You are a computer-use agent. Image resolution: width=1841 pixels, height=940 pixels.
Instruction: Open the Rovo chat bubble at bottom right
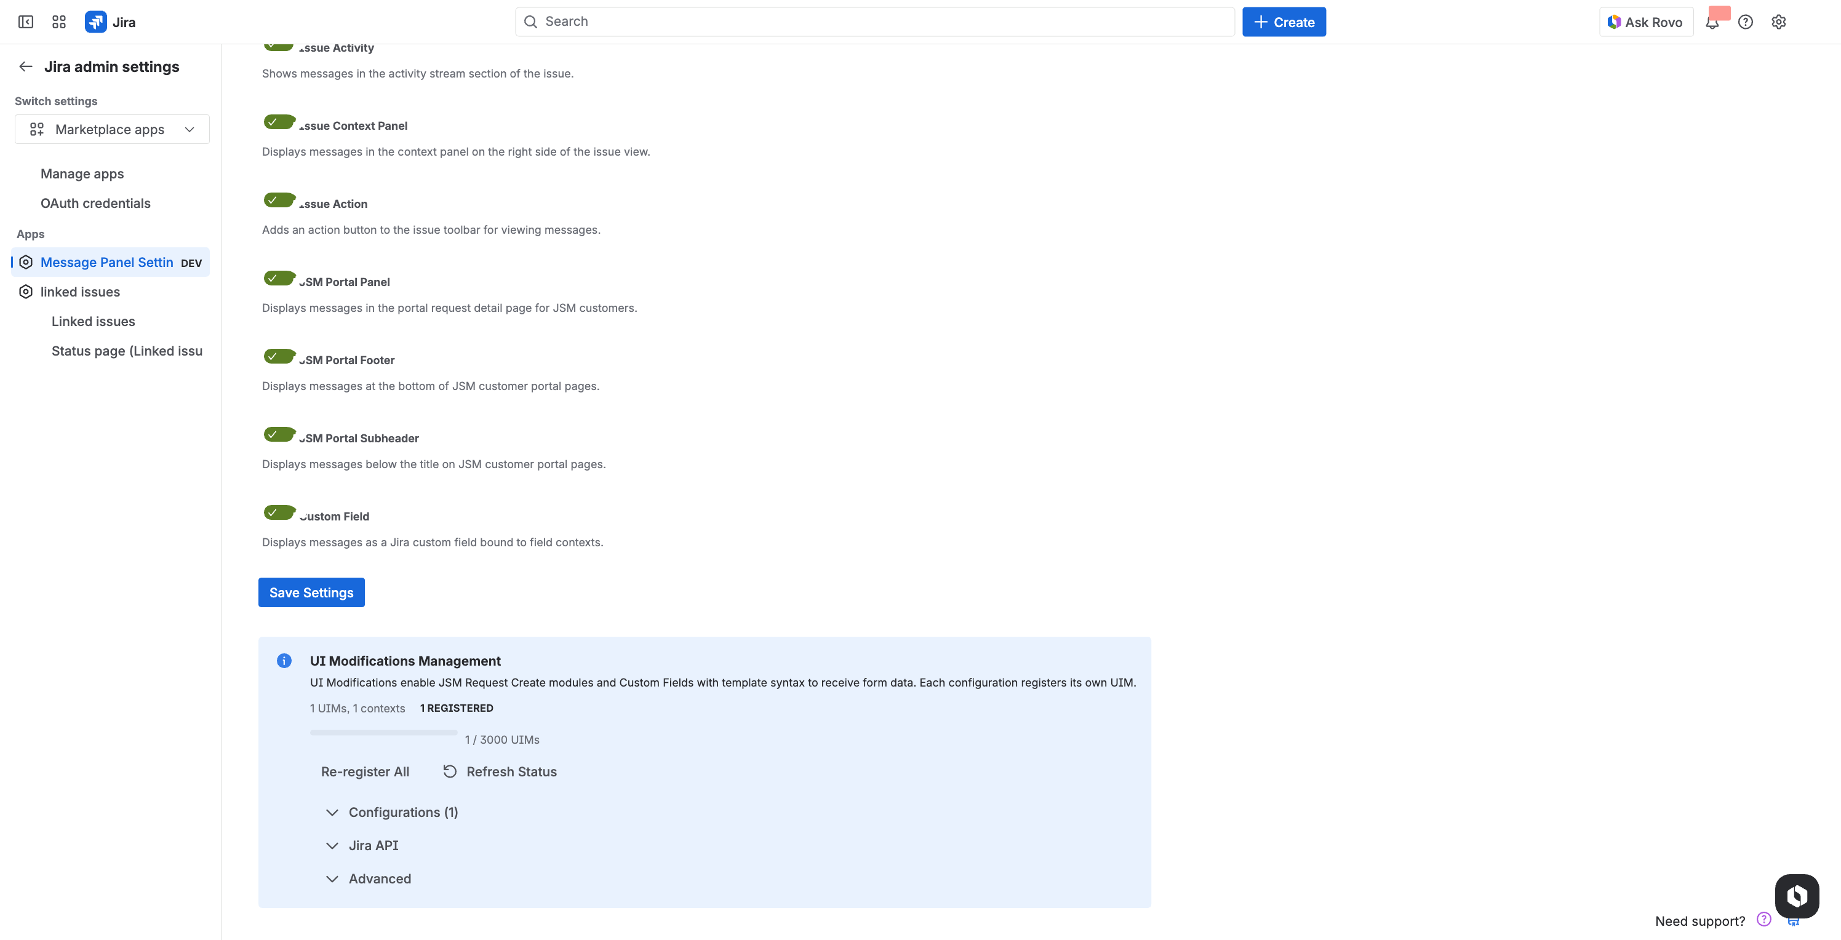(x=1797, y=896)
